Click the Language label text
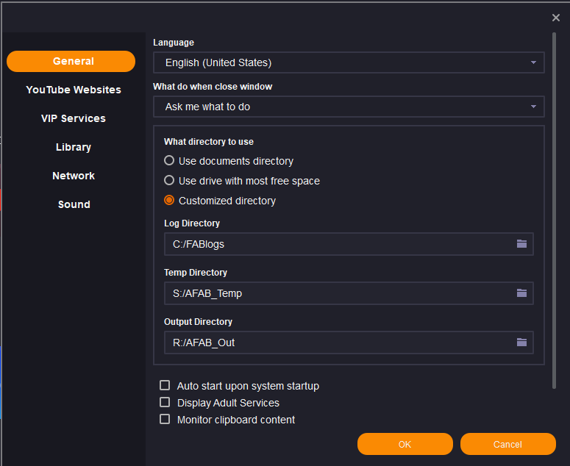The height and width of the screenshot is (466, 570). point(174,43)
